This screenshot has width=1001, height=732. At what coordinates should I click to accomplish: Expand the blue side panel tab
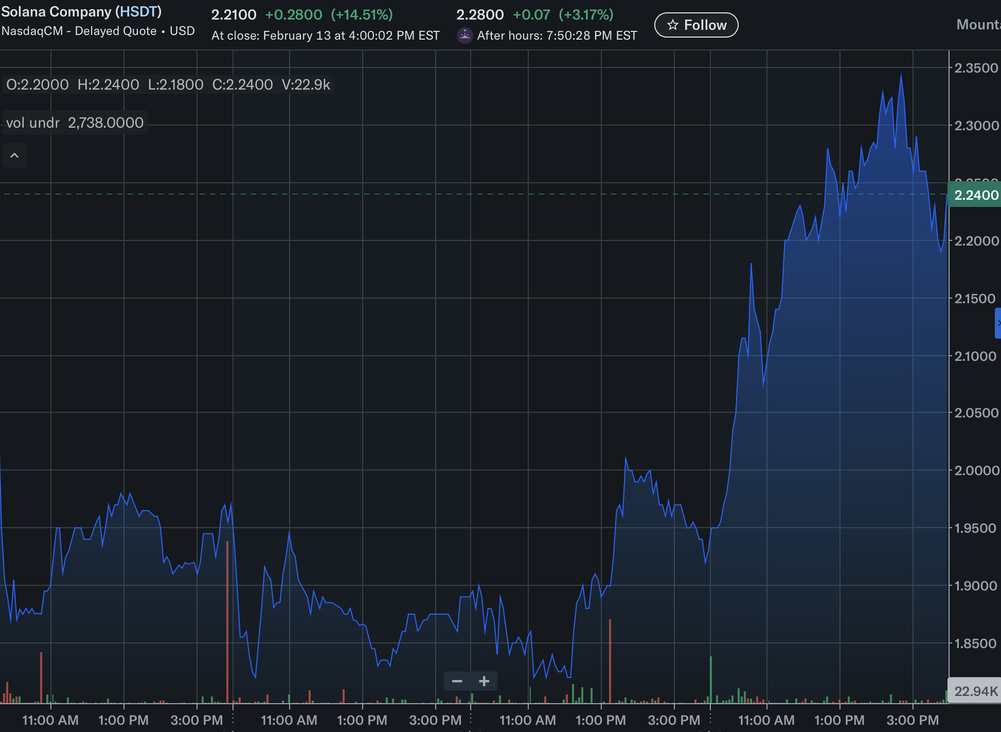click(x=998, y=323)
